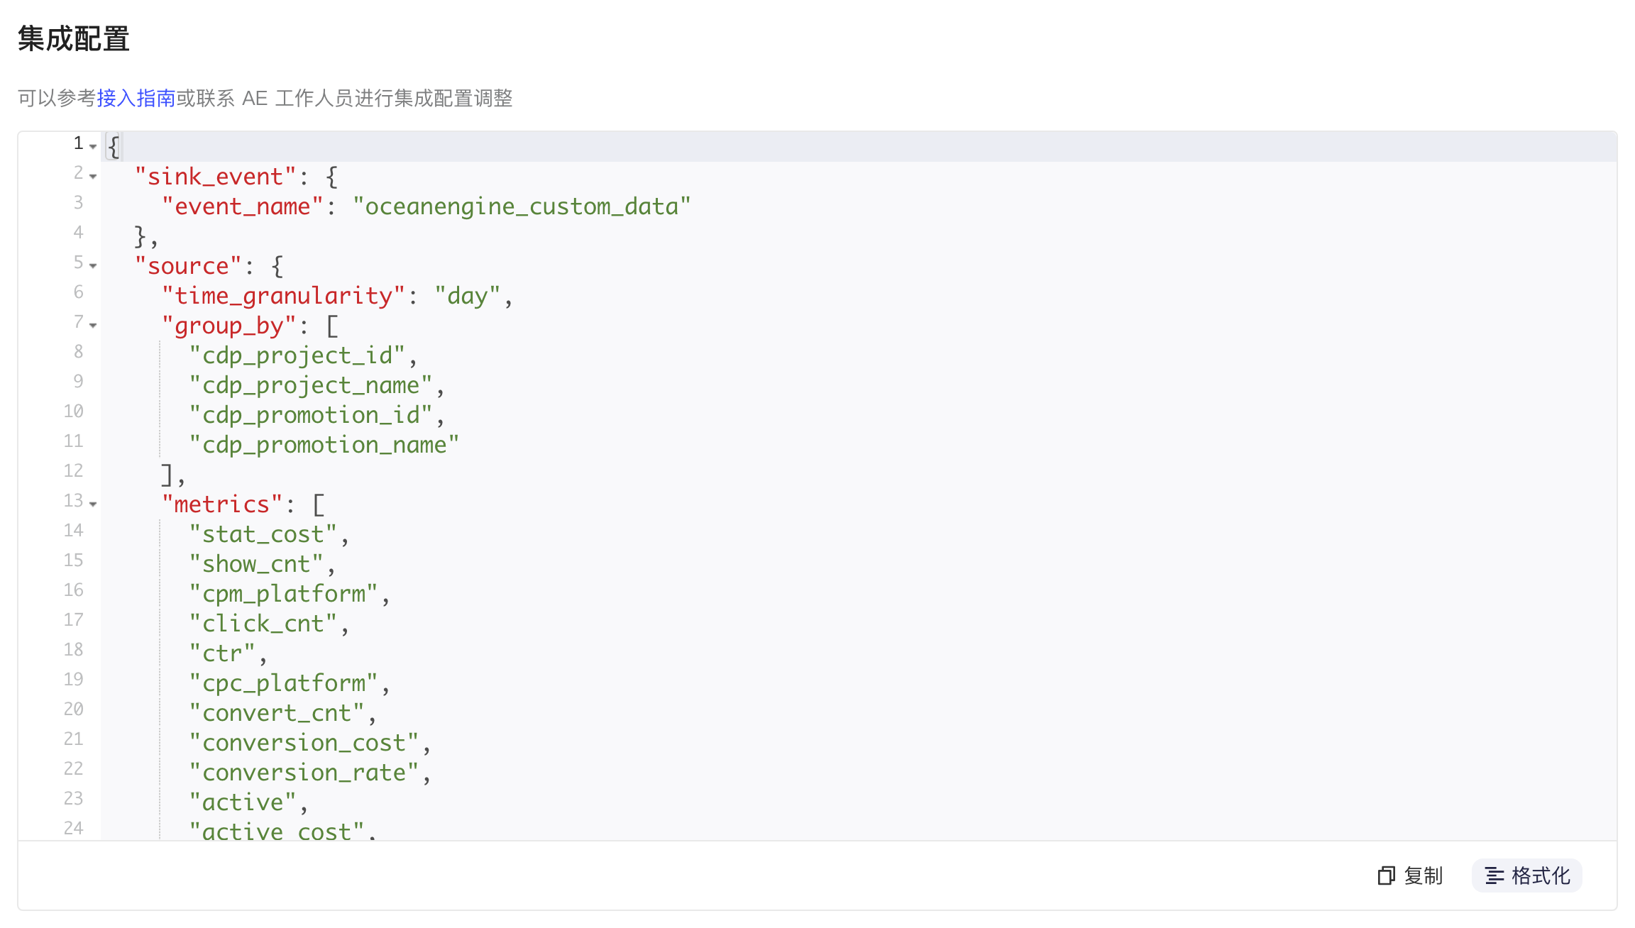Screen dimensions: 1635x928
Task: Click the "active" metric on line 23
Action: click(x=242, y=802)
